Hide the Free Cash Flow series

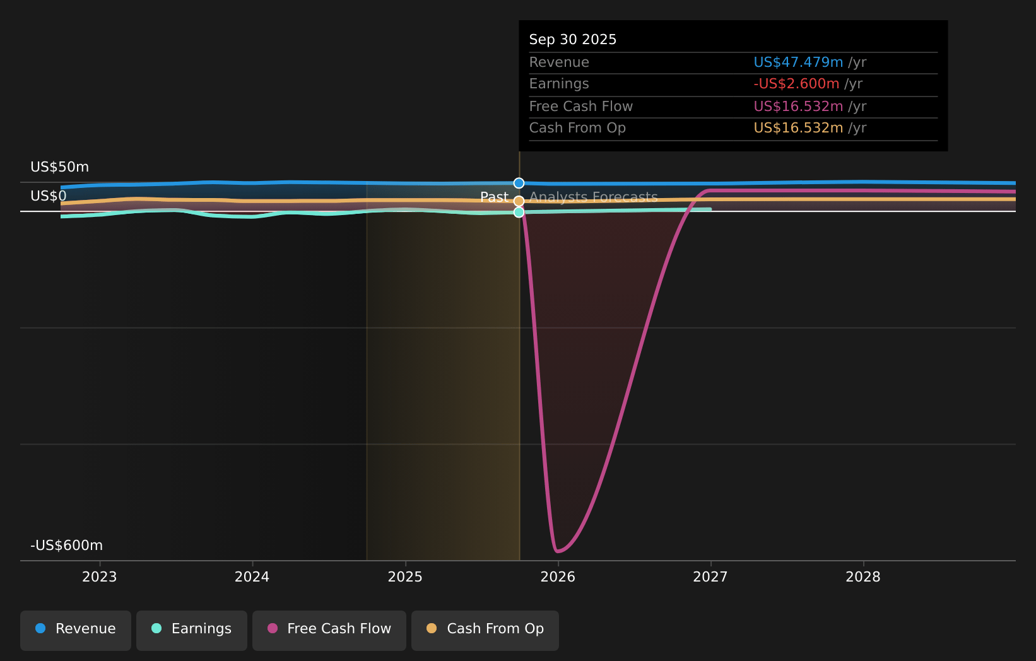(329, 630)
